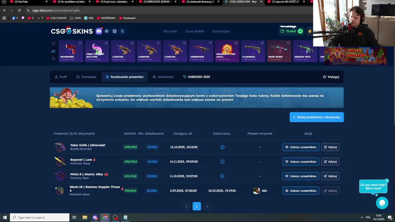Click the taskbar search box
The width and height of the screenshot is (395, 222).
39,217
